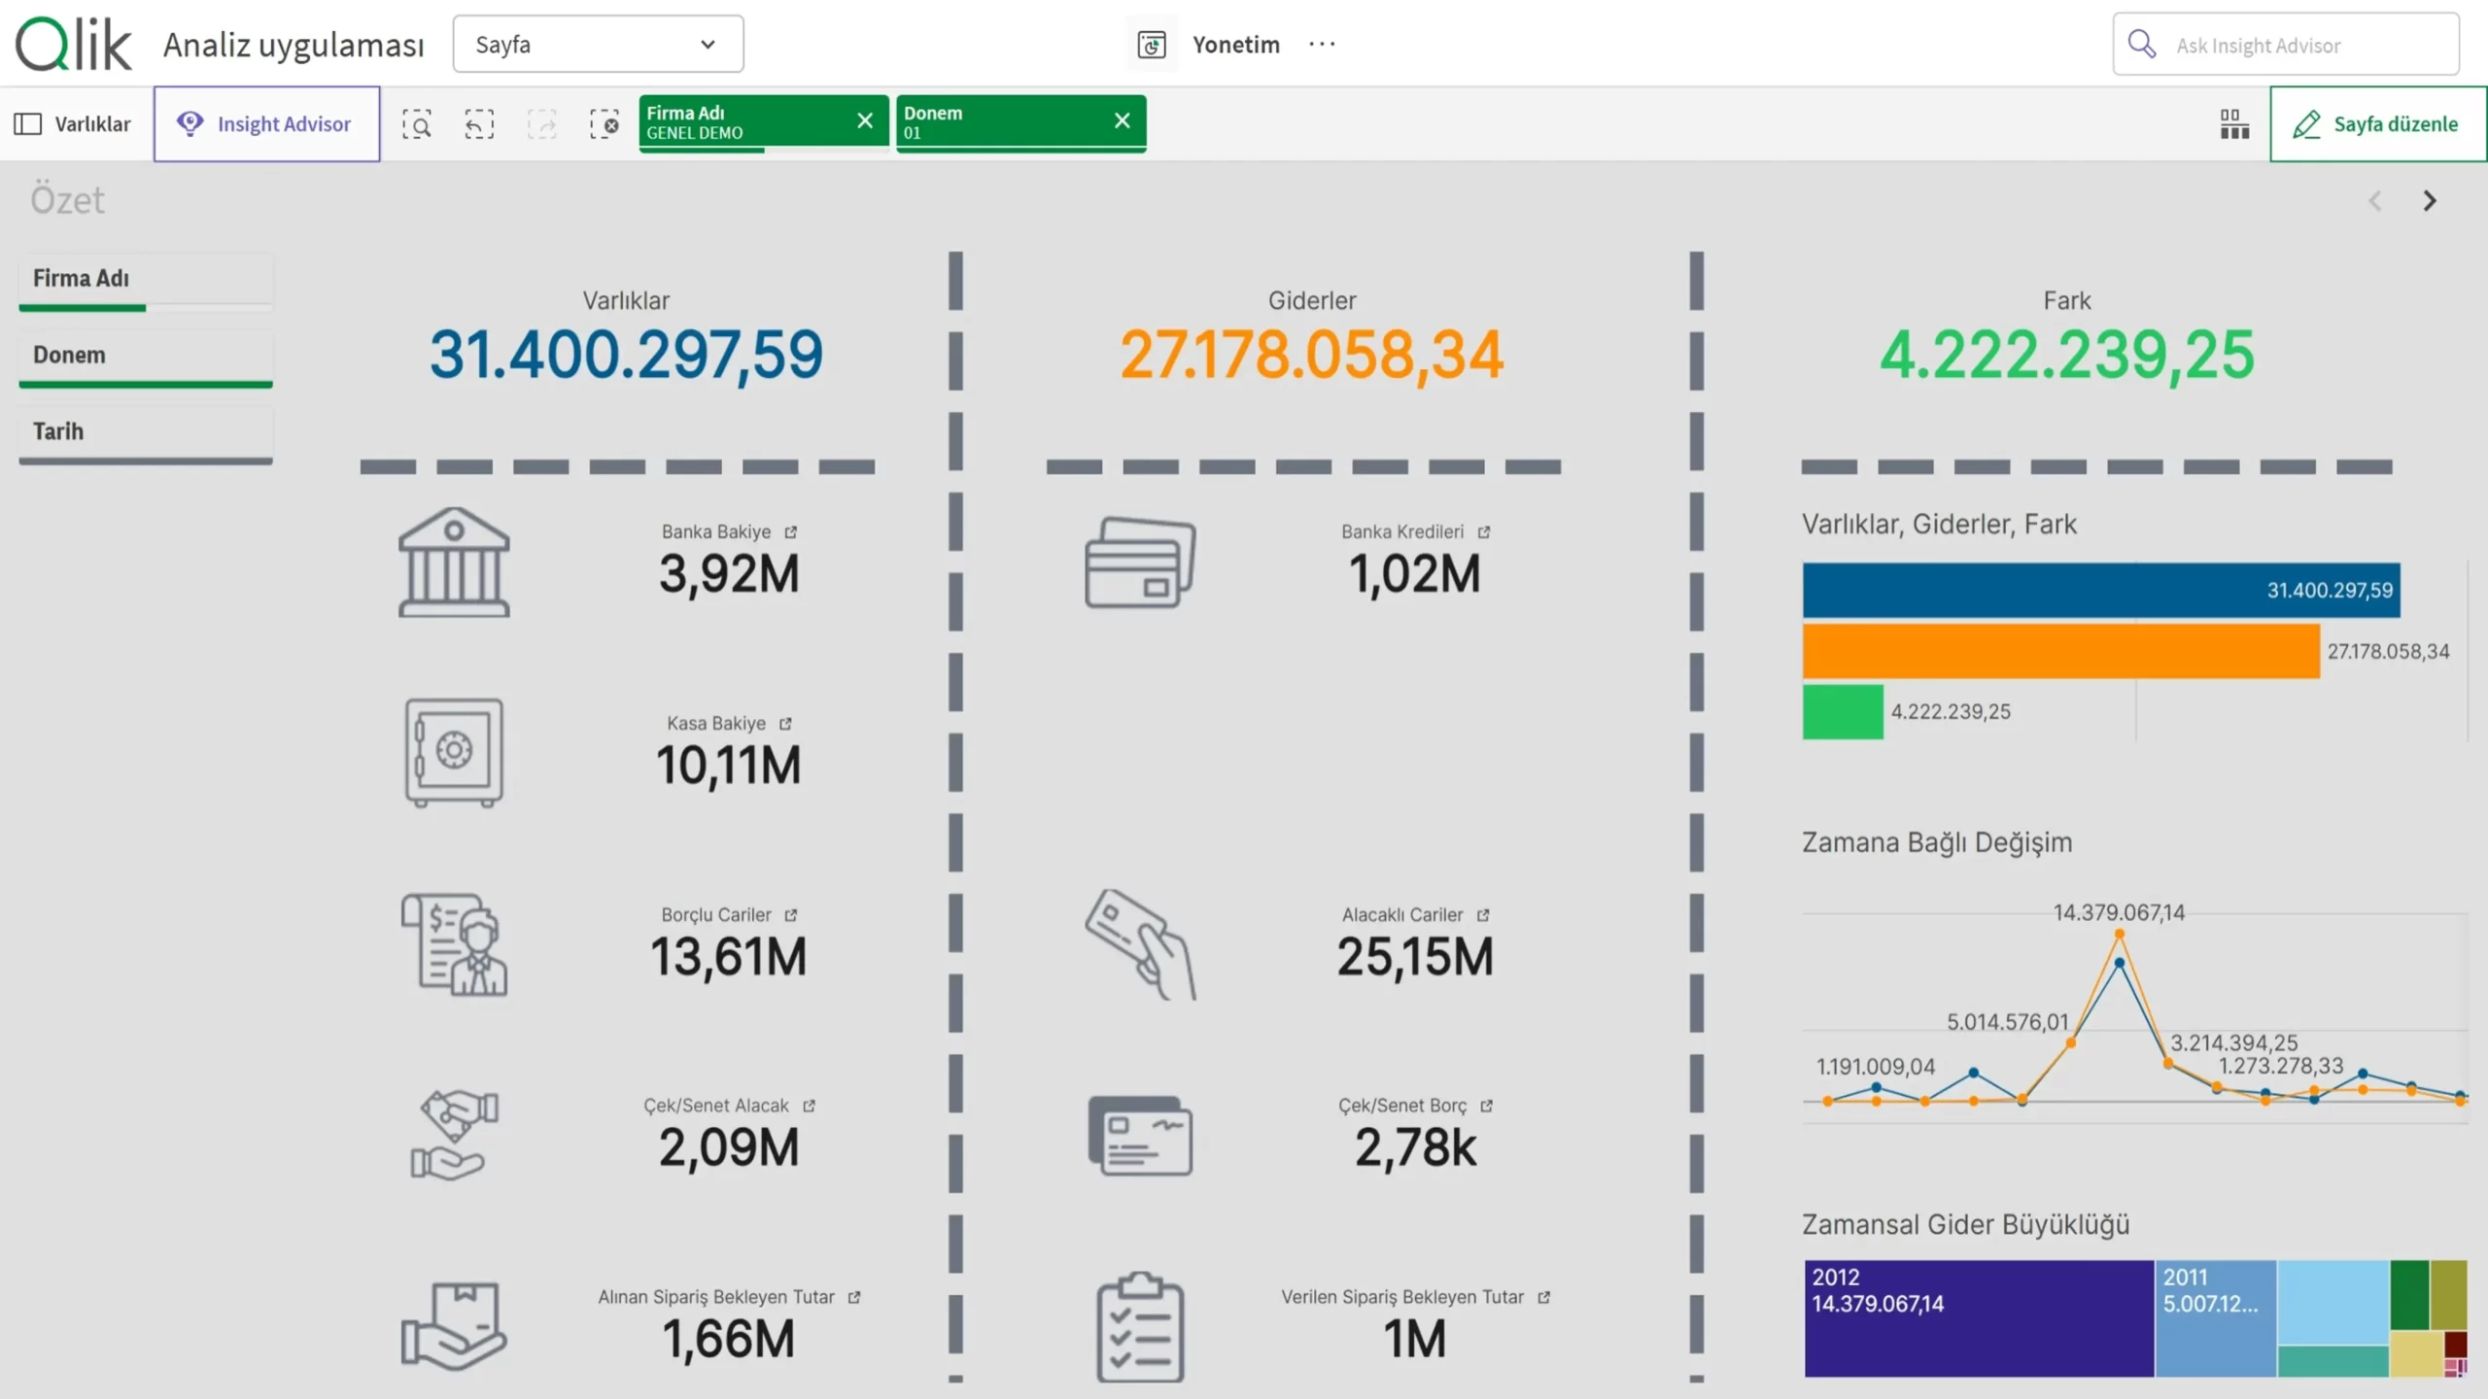Image resolution: width=2488 pixels, height=1399 pixels.
Task: Expand the Tarih filter pane
Action: point(146,433)
